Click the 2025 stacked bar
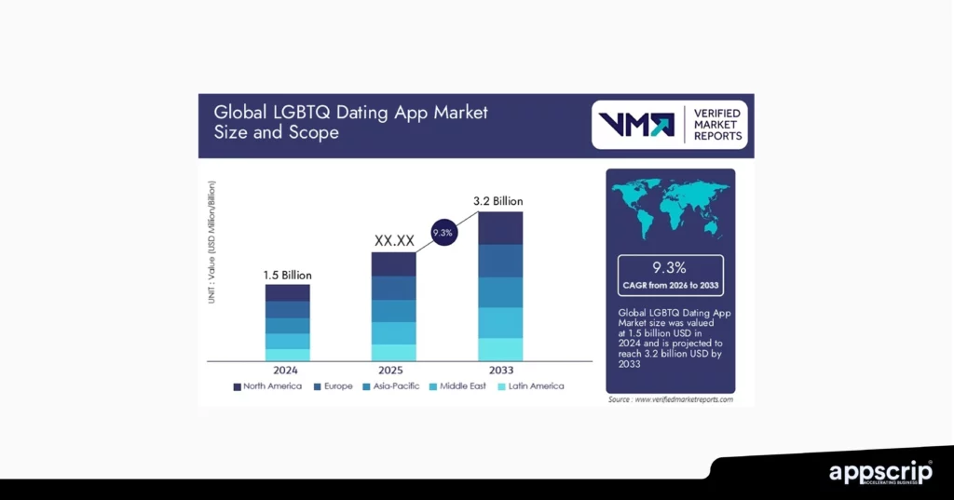Viewport: 954px width, 500px height. point(393,306)
